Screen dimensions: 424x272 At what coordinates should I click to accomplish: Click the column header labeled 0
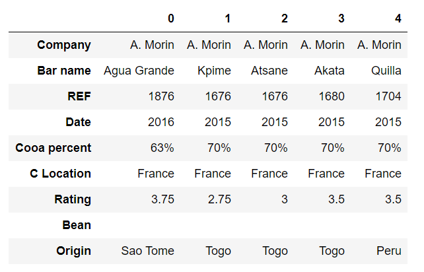click(x=171, y=18)
